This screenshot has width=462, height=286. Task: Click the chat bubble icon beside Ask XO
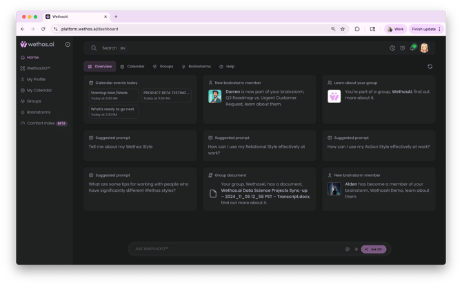(x=348, y=250)
